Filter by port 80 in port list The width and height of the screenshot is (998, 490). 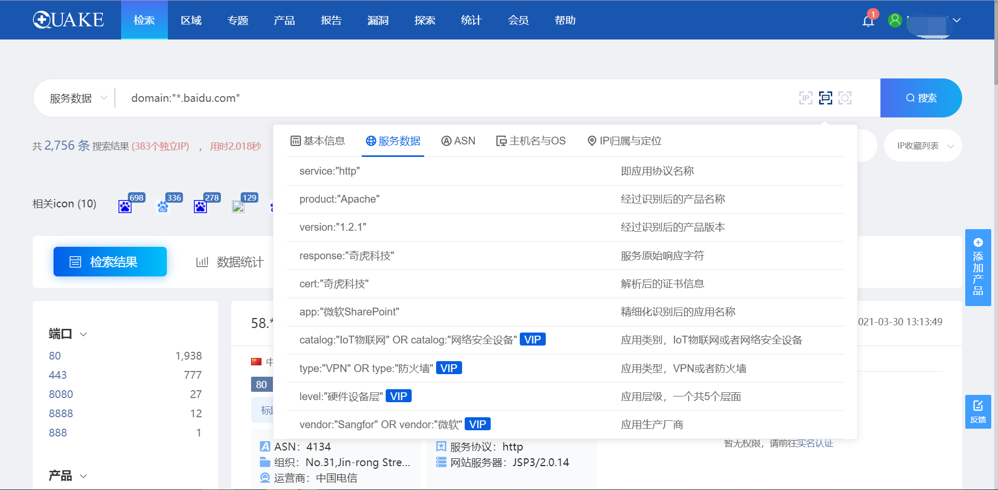55,356
